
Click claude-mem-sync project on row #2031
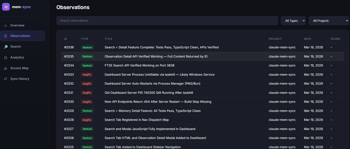282,93
